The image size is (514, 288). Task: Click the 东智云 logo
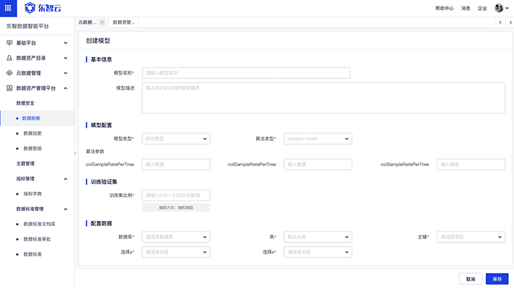coord(41,8)
